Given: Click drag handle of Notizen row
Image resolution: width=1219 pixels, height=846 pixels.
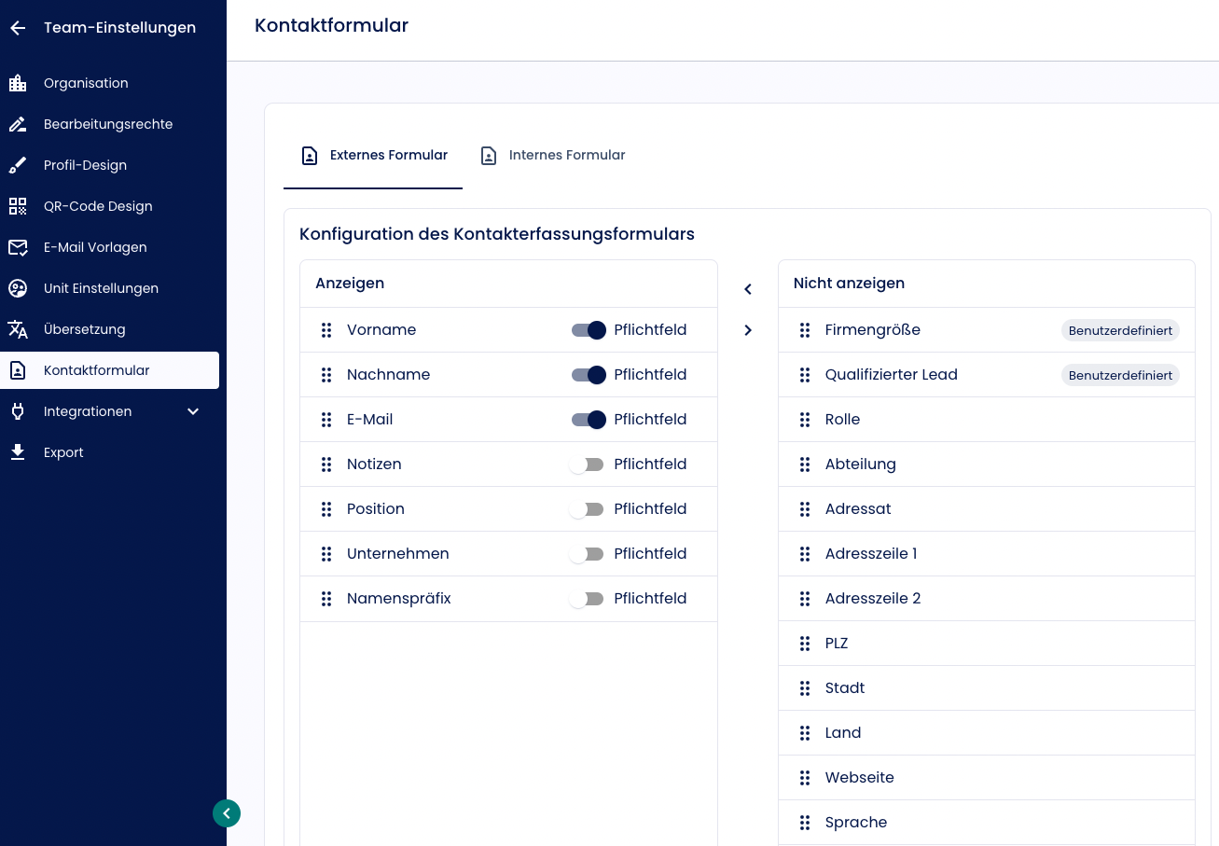Looking at the screenshot, I should pos(326,465).
